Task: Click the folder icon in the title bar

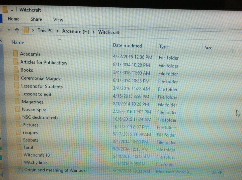Action: tap(5, 10)
